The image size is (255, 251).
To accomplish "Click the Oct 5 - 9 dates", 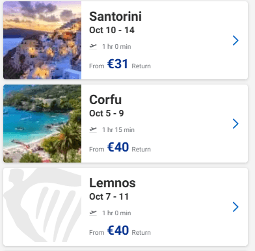I will [107, 113].
